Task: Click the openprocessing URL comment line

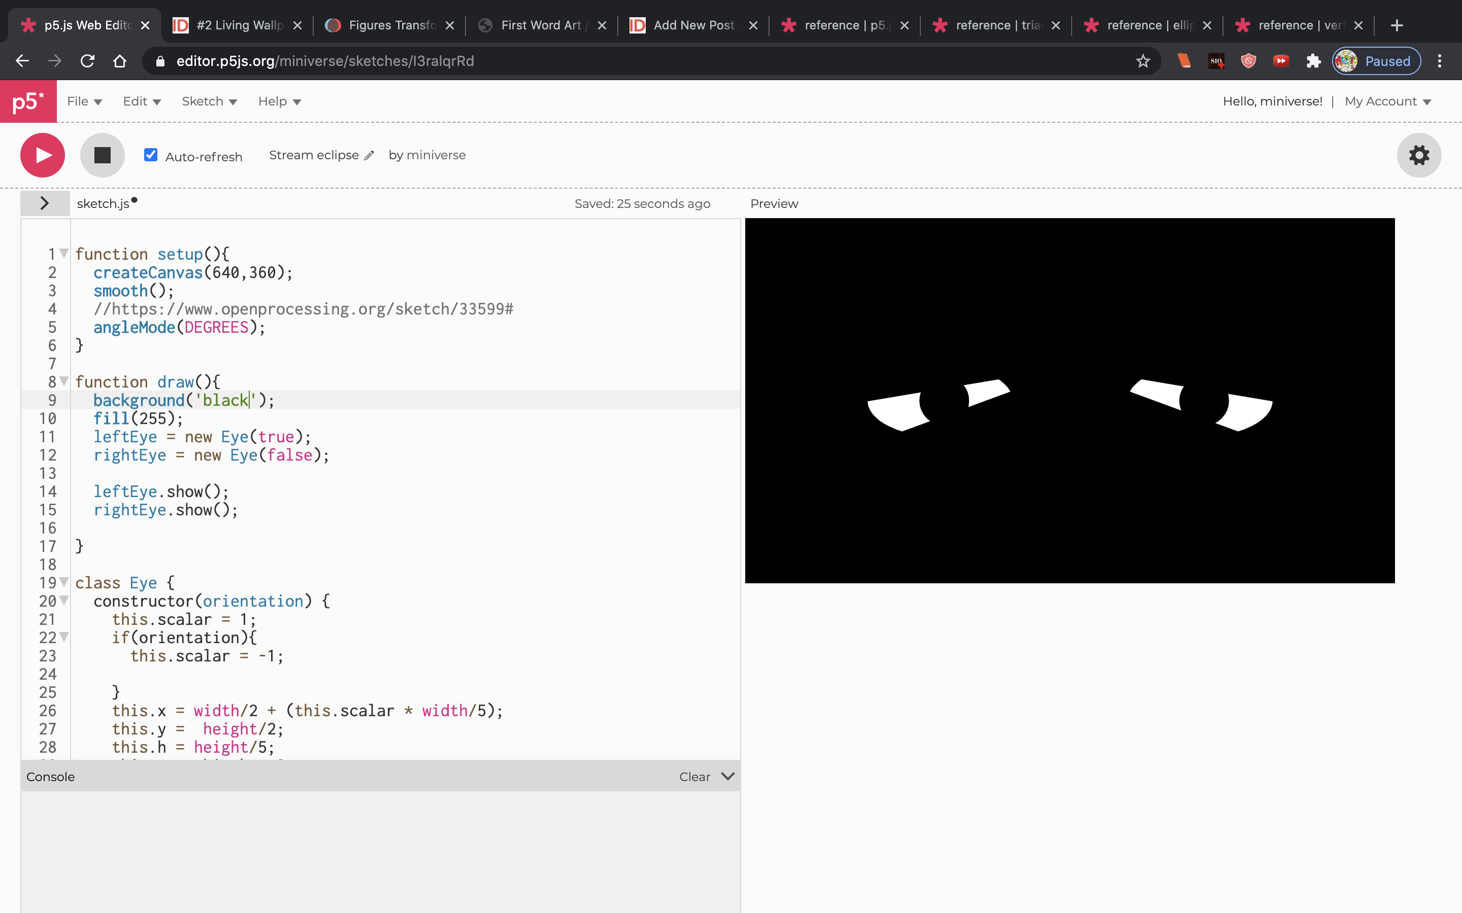Action: (303, 308)
